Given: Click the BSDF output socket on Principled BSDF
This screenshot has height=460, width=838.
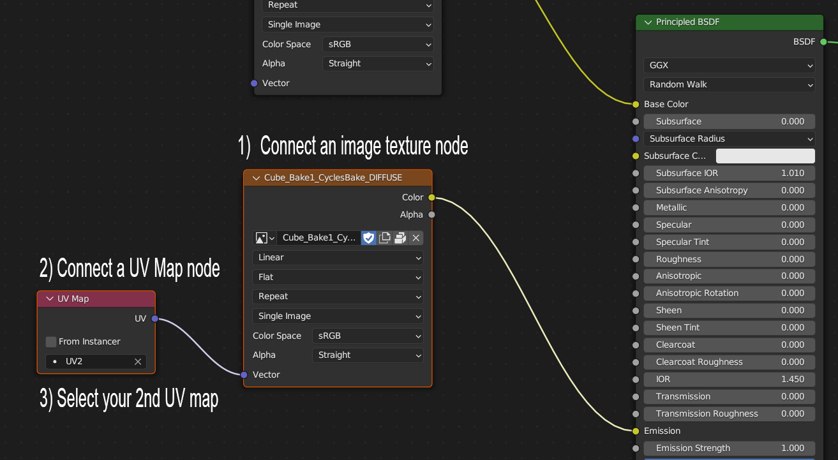Looking at the screenshot, I should point(823,42).
